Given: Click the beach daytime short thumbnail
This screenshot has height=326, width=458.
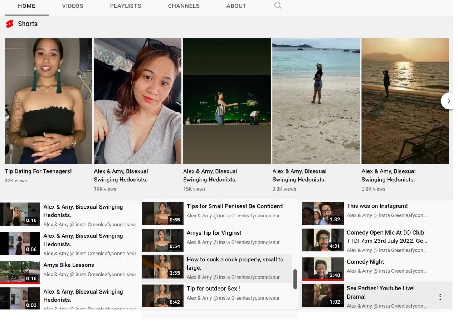Looking at the screenshot, I should coord(316,101).
